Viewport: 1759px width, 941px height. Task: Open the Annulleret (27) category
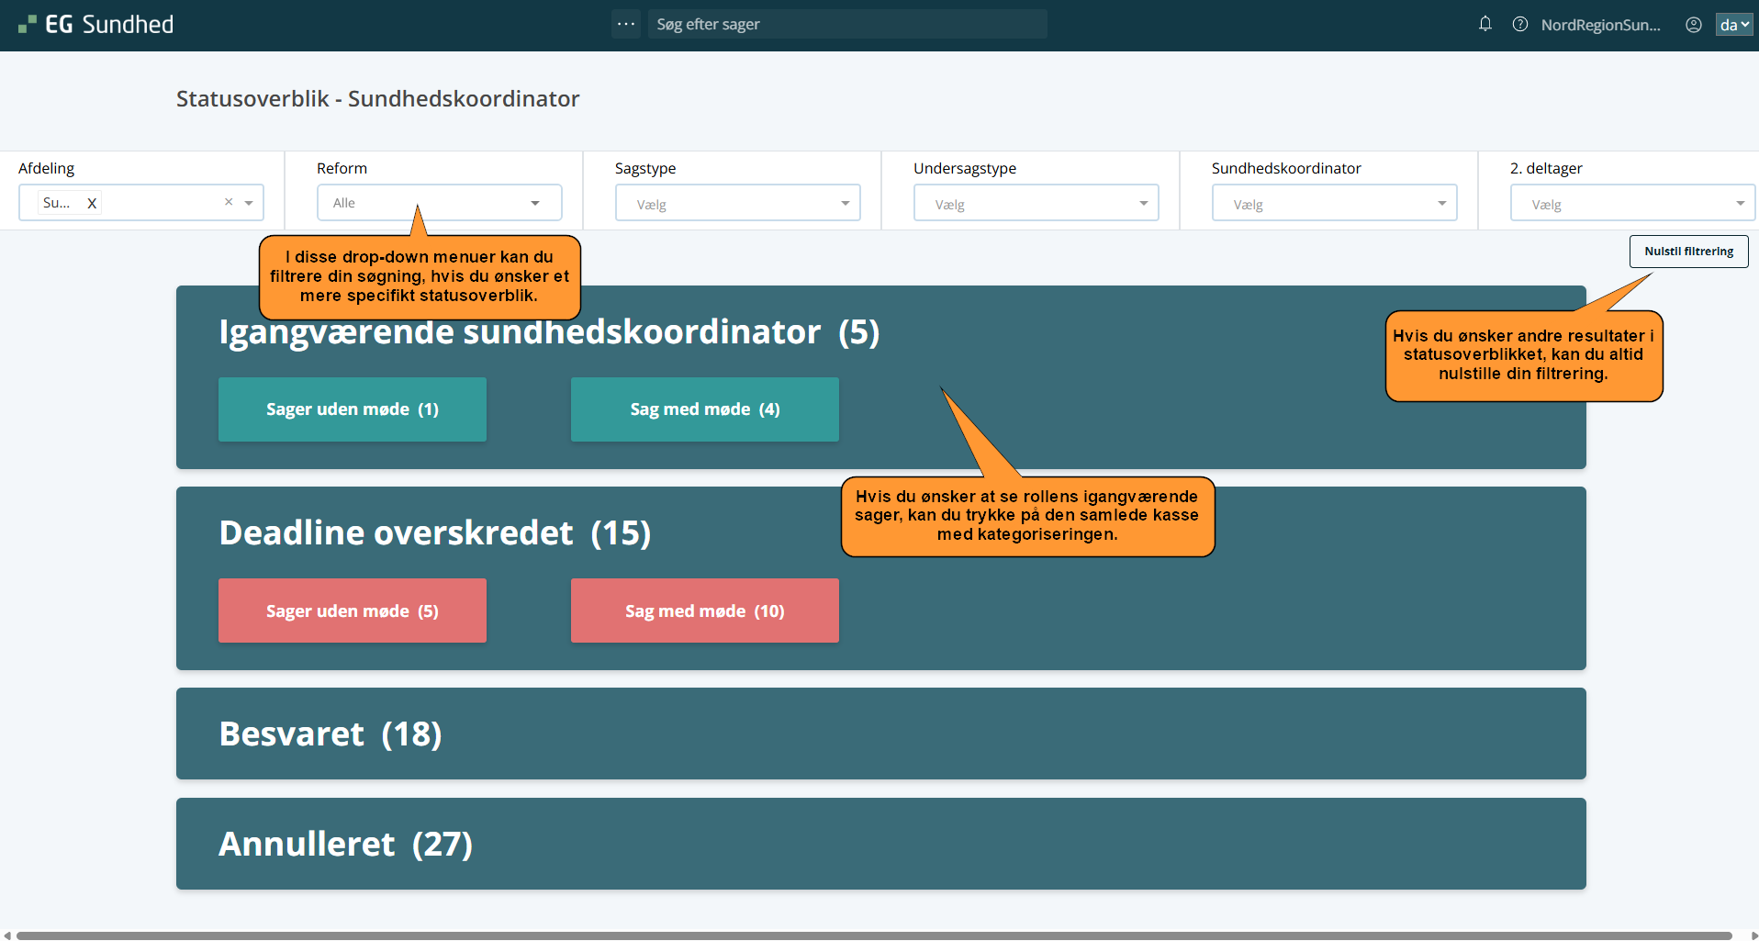point(880,844)
